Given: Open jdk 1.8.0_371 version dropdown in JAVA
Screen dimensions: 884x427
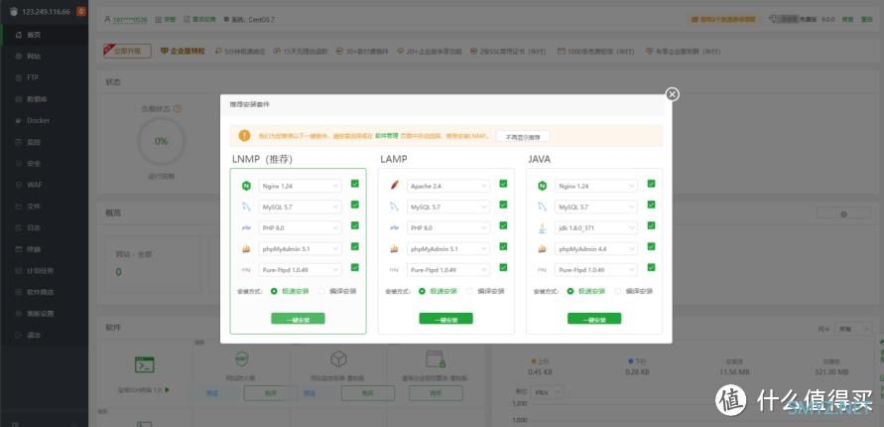Looking at the screenshot, I should (596, 227).
